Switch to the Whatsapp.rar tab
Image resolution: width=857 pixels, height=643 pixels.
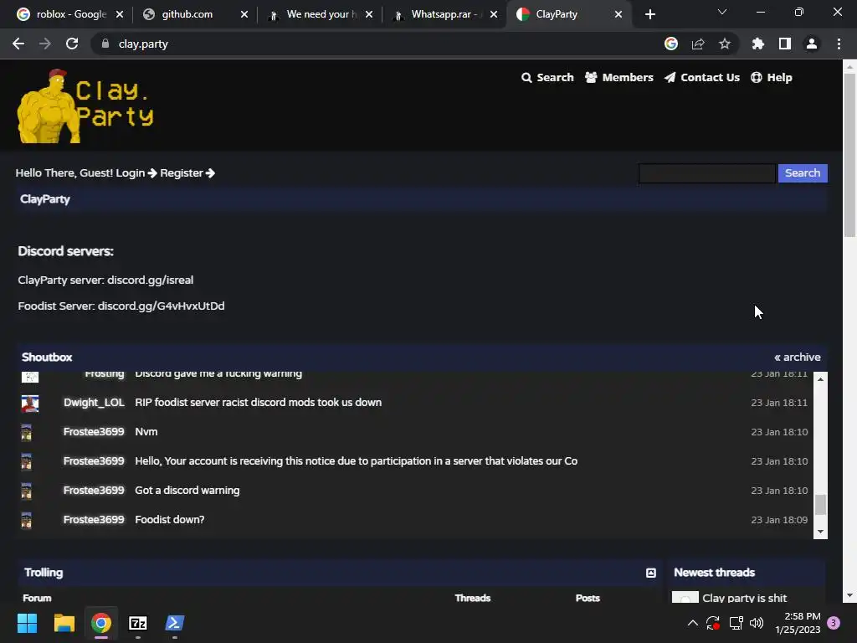coord(444,14)
